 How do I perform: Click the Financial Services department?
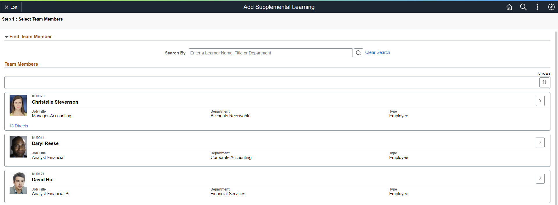point(228,194)
